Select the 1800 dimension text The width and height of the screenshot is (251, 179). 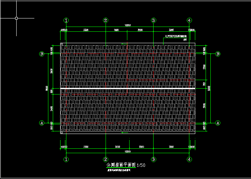click(x=116, y=30)
